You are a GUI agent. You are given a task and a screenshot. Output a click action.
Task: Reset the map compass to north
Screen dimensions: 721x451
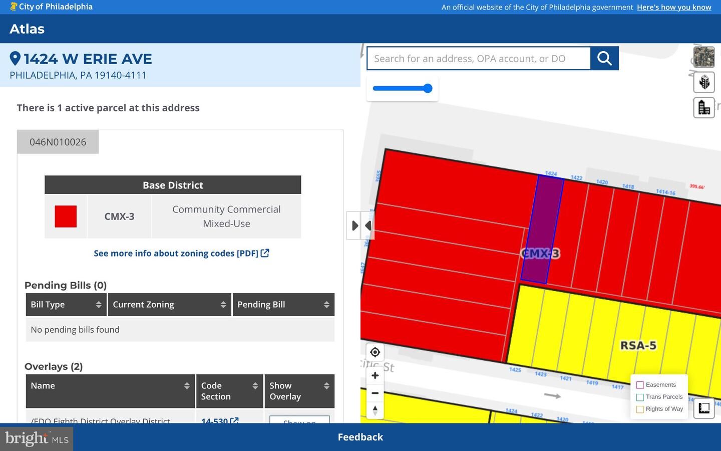tap(375, 410)
